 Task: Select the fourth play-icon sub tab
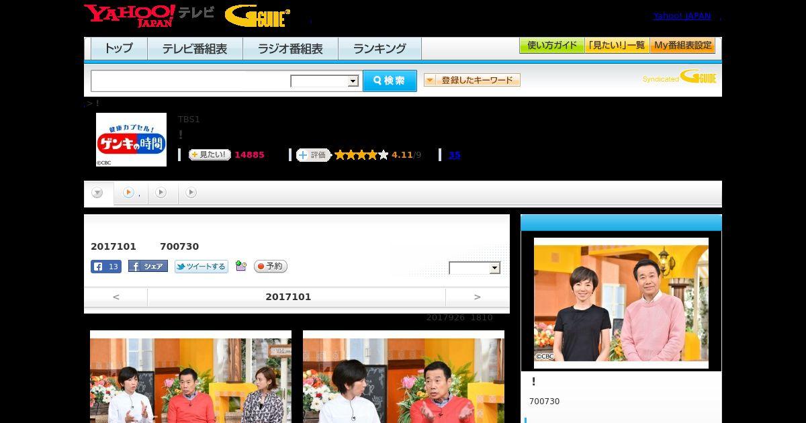click(x=191, y=193)
